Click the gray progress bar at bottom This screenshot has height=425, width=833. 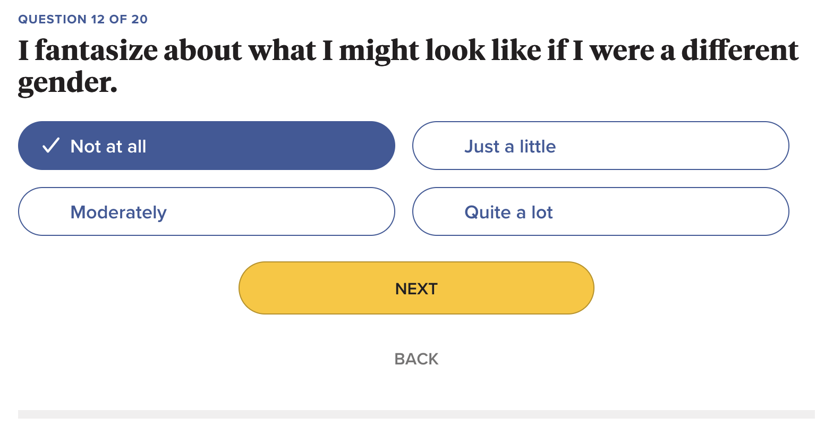416,414
